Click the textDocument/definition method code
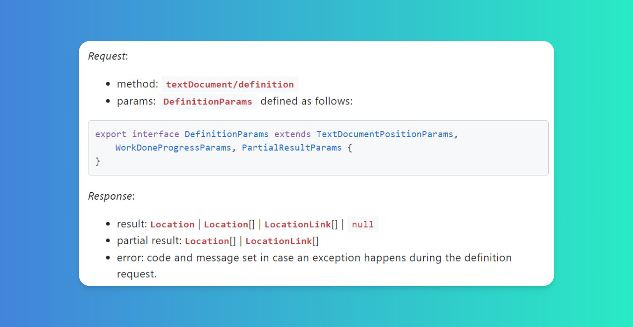633x327 pixels. [x=230, y=84]
